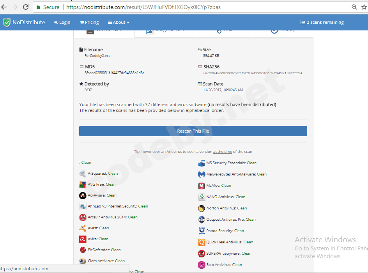368x273 pixels.
Task: Click the Arcavir Antivirus biohazard icon
Action: [82, 217]
